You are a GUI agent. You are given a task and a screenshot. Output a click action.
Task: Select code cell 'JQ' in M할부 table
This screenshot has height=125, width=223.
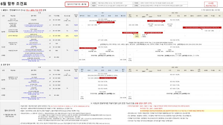click(x=50, y=40)
